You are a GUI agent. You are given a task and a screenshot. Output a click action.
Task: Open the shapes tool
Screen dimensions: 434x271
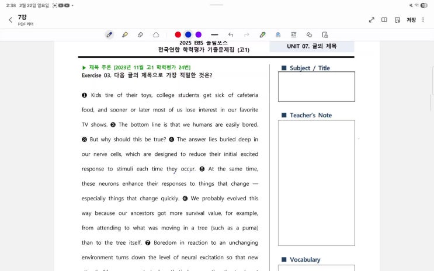pos(309,35)
